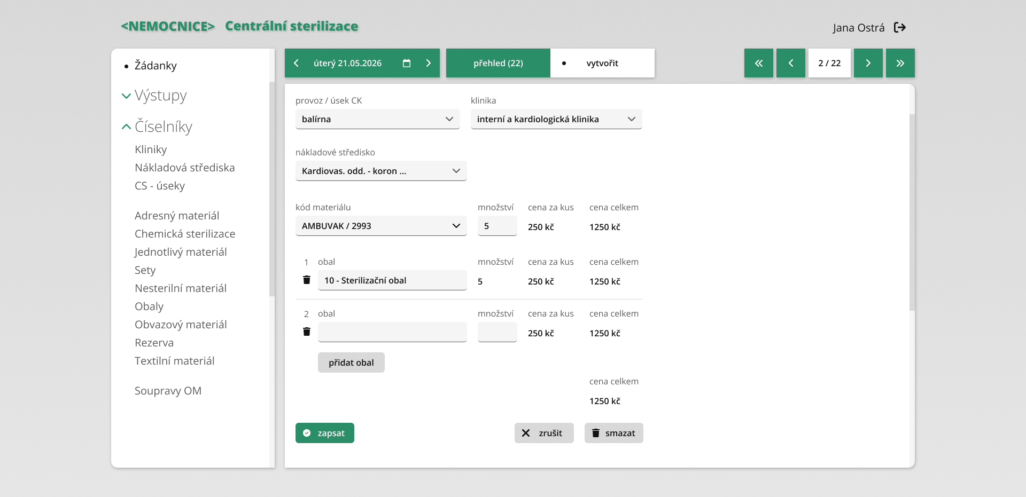Click the logout icon next to Jana Ostrá
Viewport: 1026px width, 497px height.
[x=900, y=27]
